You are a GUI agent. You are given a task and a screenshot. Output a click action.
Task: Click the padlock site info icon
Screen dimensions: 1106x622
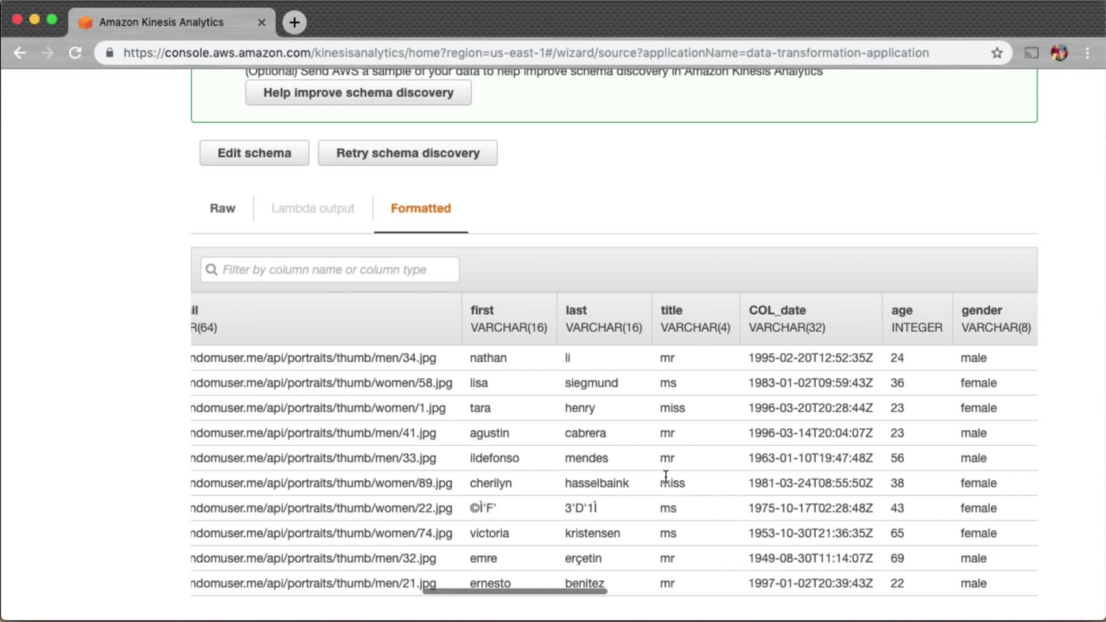(109, 53)
